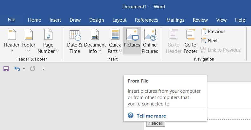Customize the Quick Access Toolbar
The height and width of the screenshot is (130, 251).
pyautogui.click(x=44, y=69)
